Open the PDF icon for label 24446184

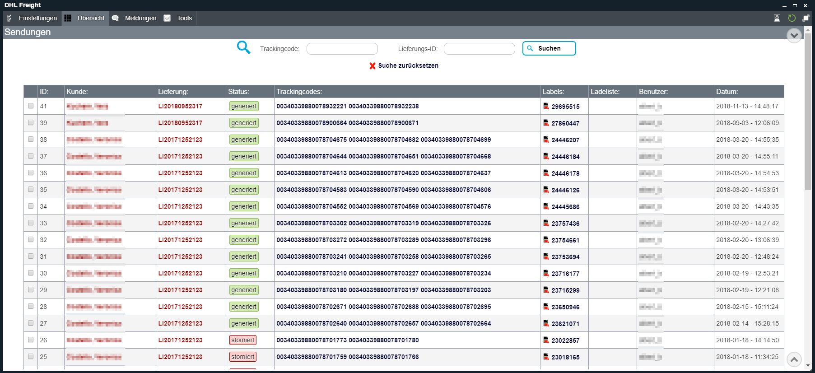(x=546, y=157)
